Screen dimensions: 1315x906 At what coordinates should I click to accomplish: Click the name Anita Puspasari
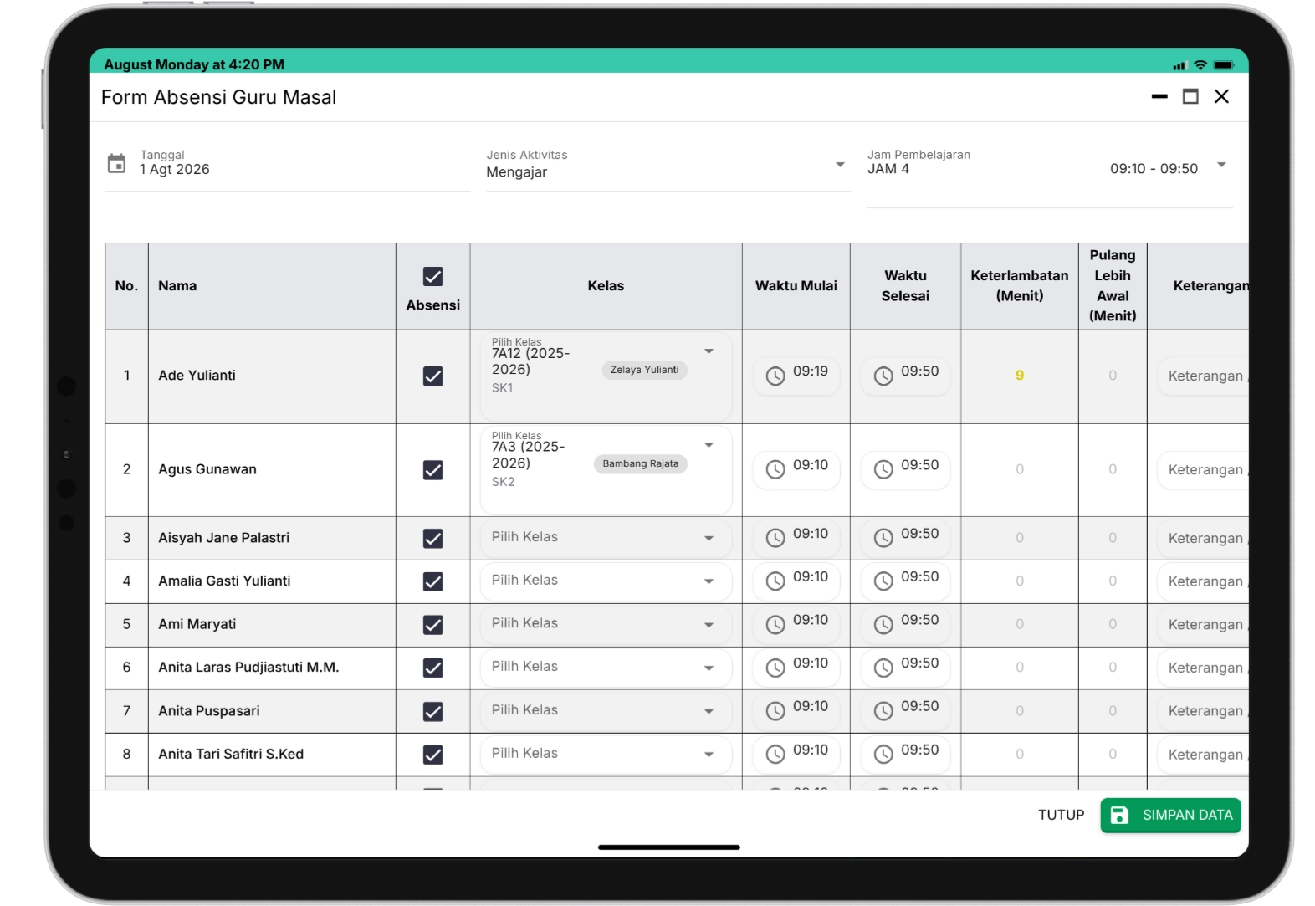209,711
